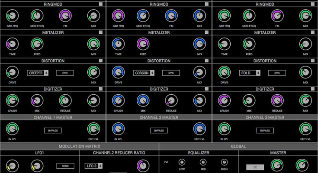318x173 pixels.
Task: Click the channel 2 Distortion DRIVE knob
Action: click(118, 72)
